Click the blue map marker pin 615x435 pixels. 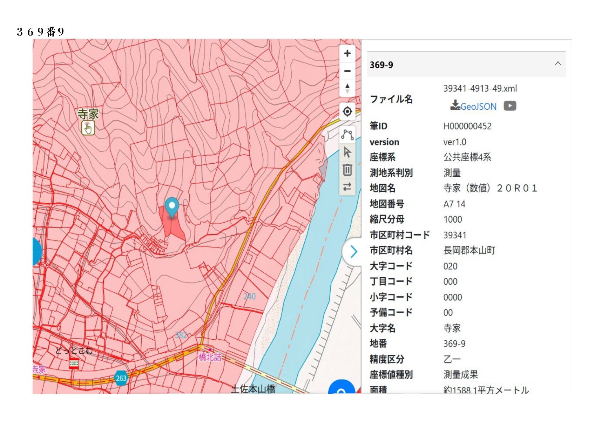tap(172, 207)
